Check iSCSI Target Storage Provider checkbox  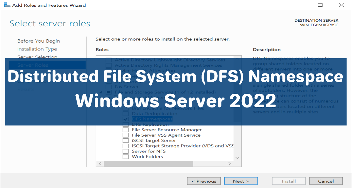point(126,146)
